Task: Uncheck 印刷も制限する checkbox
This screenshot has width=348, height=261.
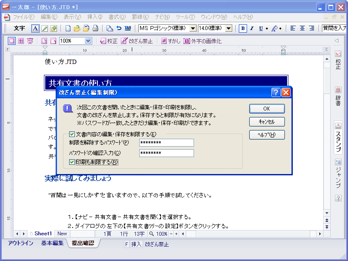Action: [72, 162]
